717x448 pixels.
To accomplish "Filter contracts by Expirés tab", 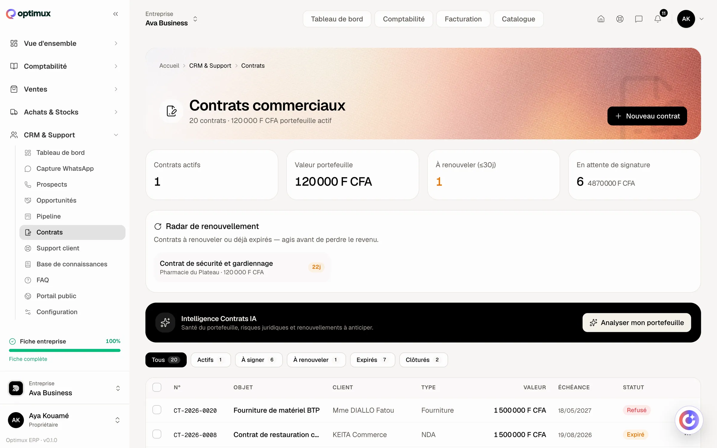I will point(372,360).
